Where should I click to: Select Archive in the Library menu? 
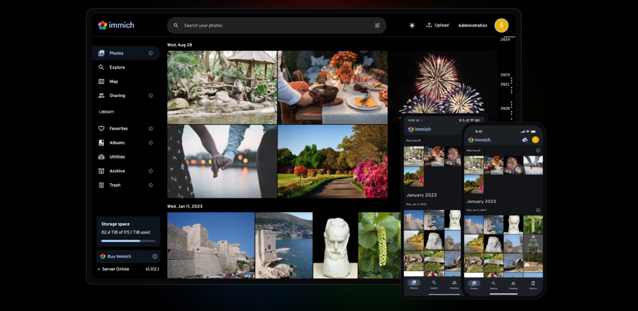point(117,171)
